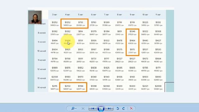This screenshot has height=112, width=199.
Task: Click the '14 ночей' row label
Action: pyautogui.click(x=42, y=87)
